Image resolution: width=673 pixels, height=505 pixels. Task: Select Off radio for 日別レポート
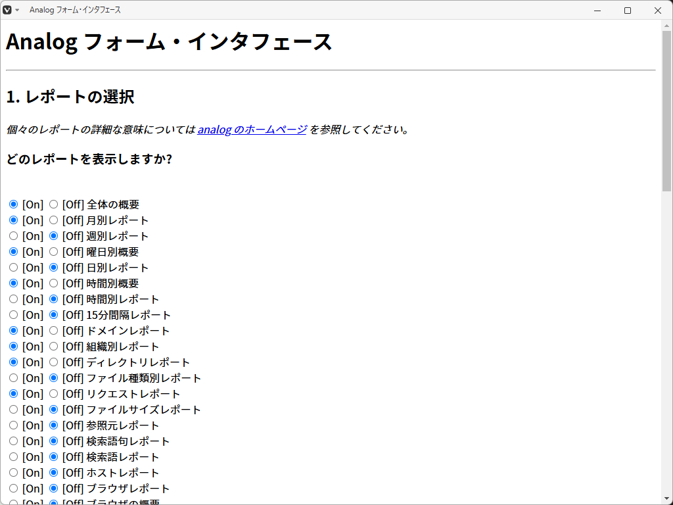point(53,268)
